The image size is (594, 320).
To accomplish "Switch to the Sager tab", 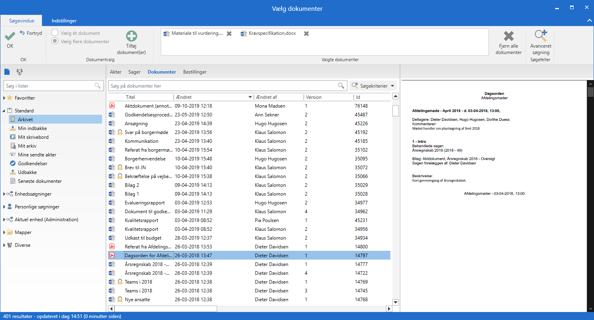I will (x=134, y=72).
